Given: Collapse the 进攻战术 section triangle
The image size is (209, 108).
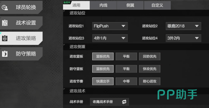Looking at the screenshot, I should click(64, 89).
